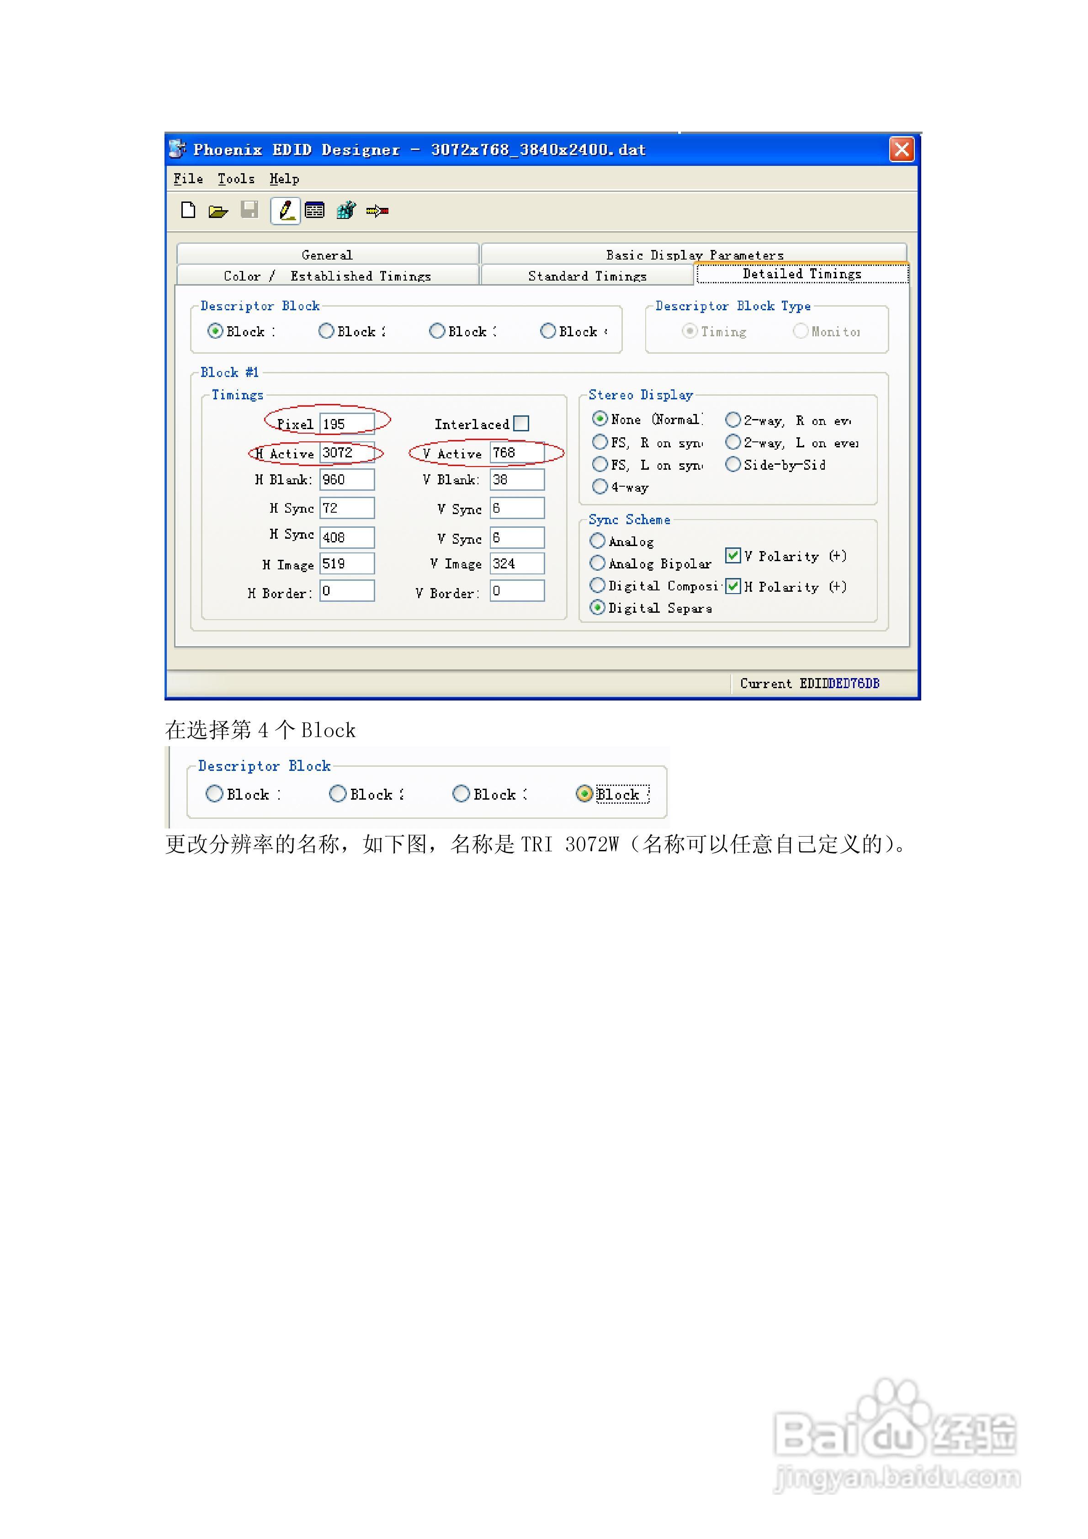Open the Tools menu
1088x1539 pixels.
[x=236, y=179]
